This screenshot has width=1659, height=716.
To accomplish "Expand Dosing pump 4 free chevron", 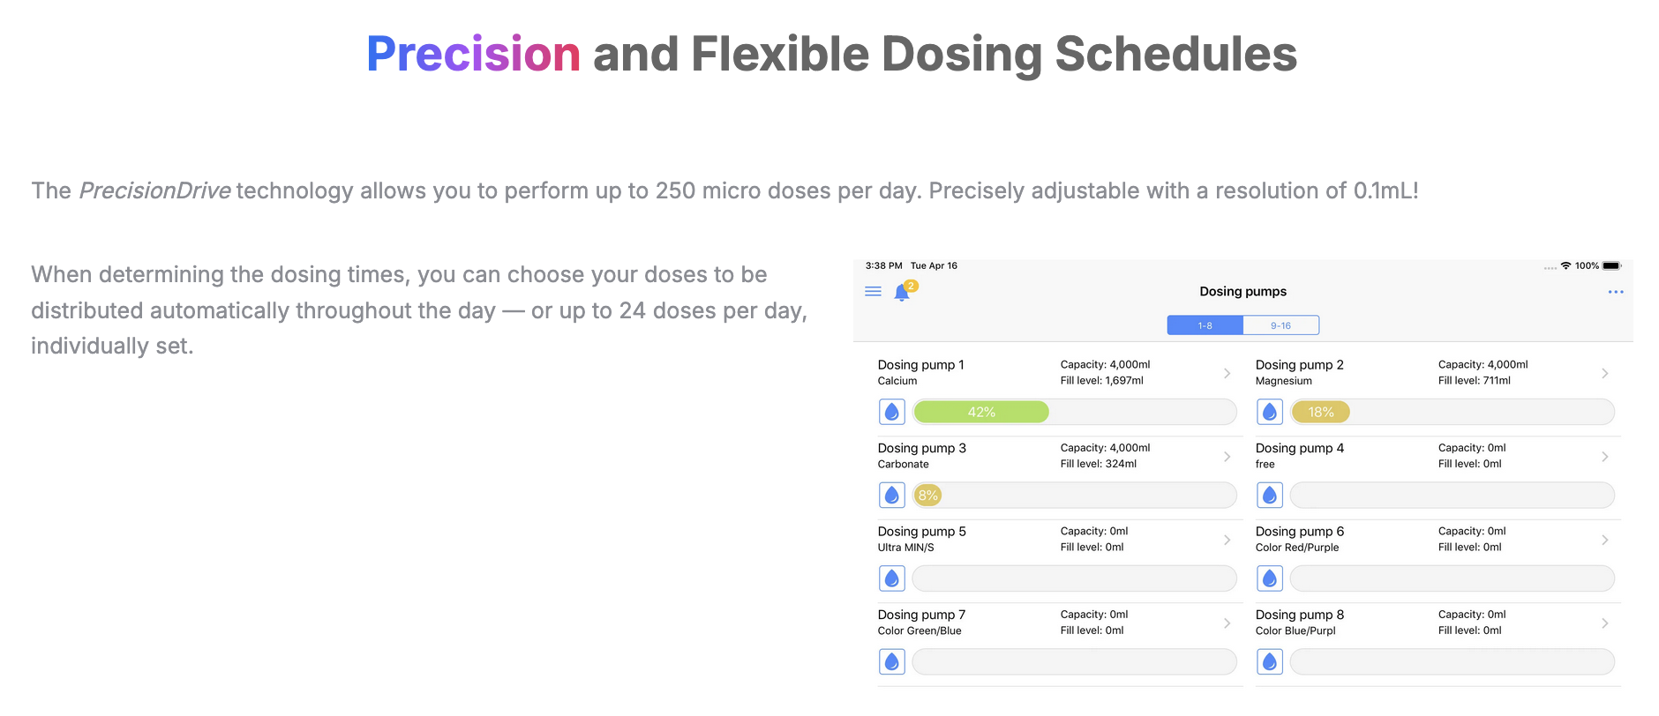I will point(1604,457).
